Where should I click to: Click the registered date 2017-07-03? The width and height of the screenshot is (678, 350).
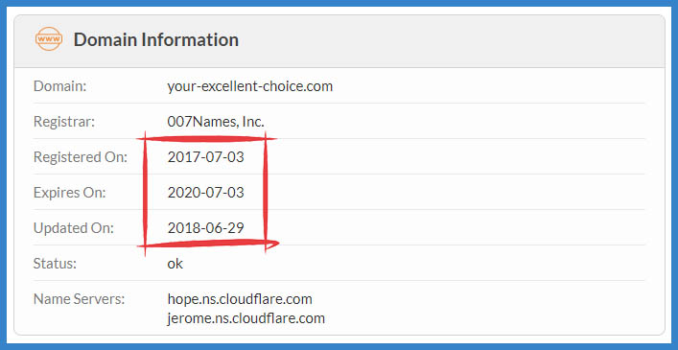(206, 157)
